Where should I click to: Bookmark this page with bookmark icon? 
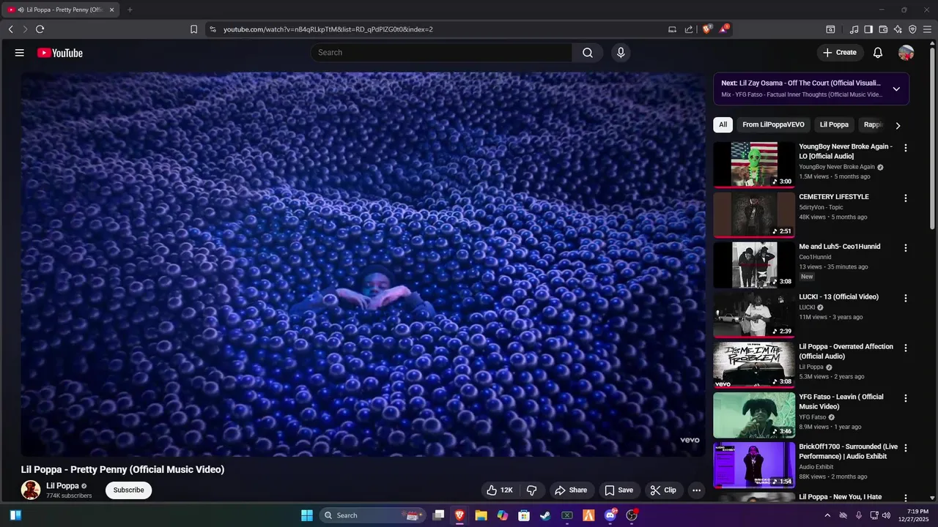(193, 29)
